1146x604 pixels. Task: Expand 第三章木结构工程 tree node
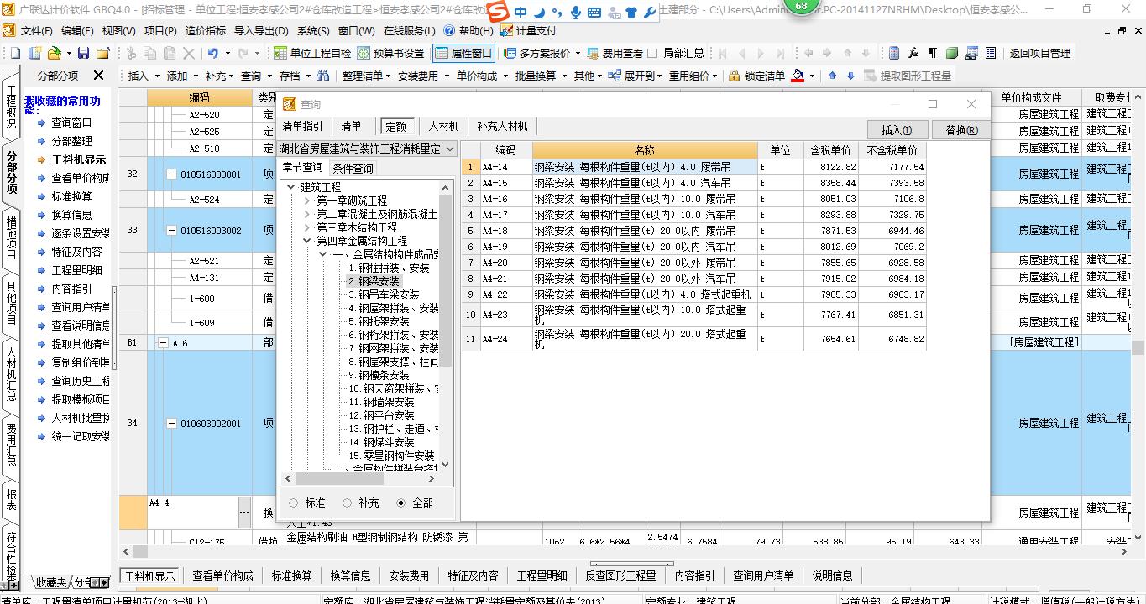308,227
